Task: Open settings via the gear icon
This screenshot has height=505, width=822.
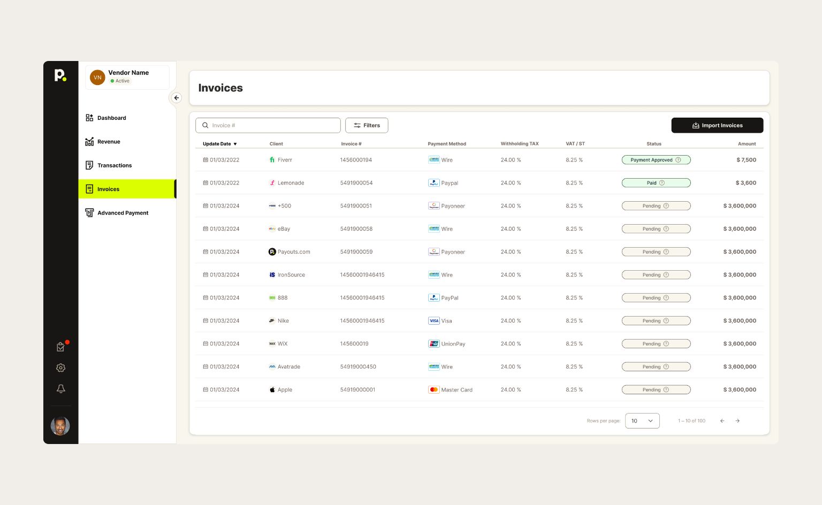Action: (x=61, y=368)
